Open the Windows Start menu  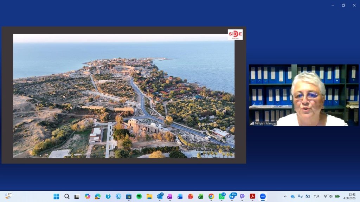point(56,196)
